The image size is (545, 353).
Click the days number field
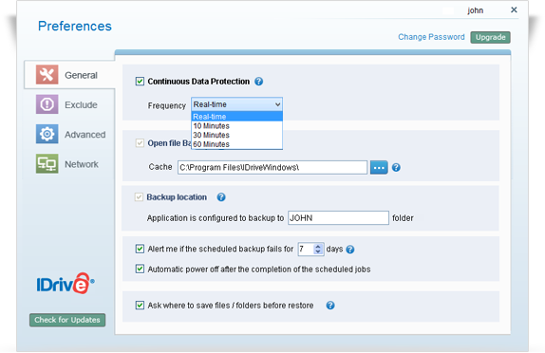tap(306, 250)
